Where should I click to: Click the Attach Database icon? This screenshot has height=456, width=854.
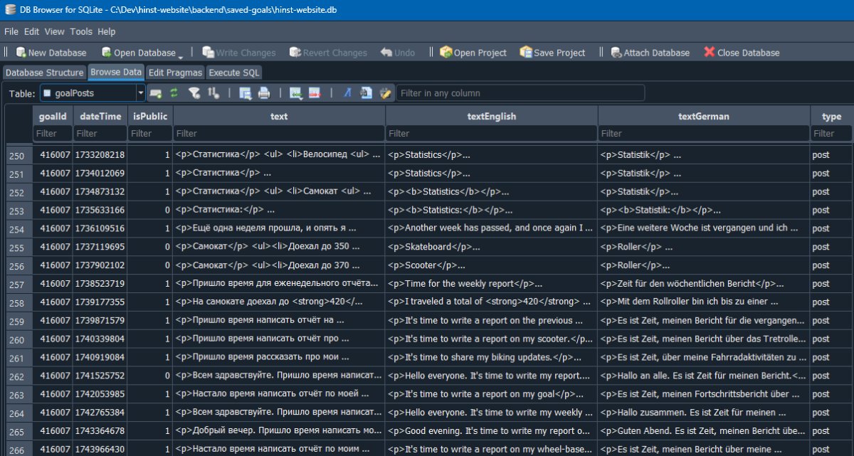616,53
